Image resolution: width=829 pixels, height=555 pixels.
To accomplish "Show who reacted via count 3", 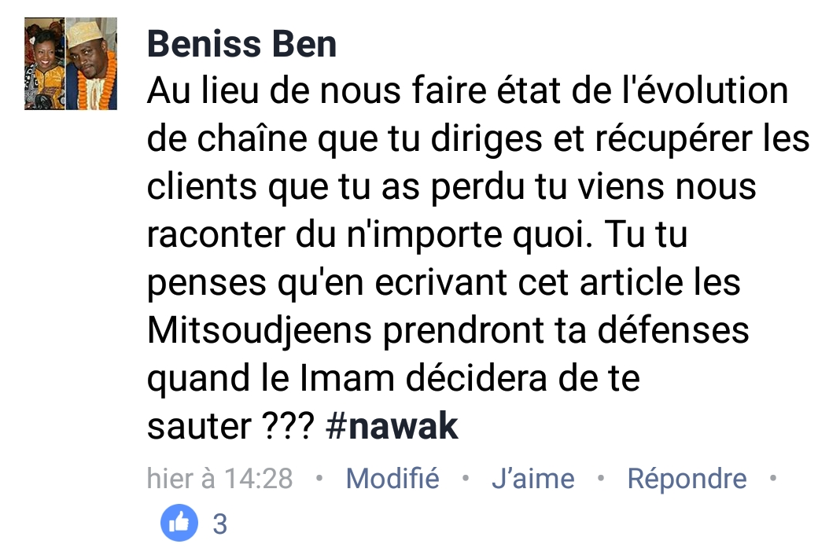I will [220, 524].
